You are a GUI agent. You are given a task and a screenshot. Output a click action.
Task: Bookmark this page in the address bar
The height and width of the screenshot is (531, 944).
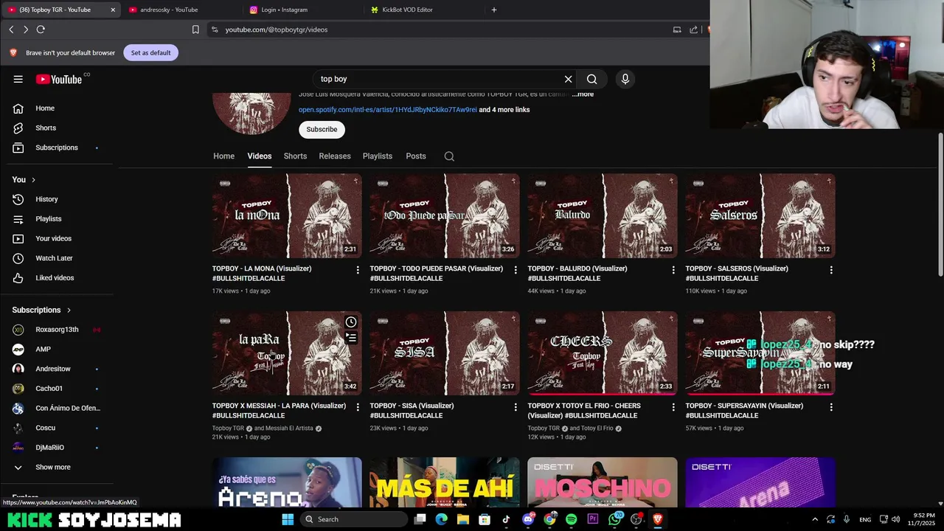(195, 29)
